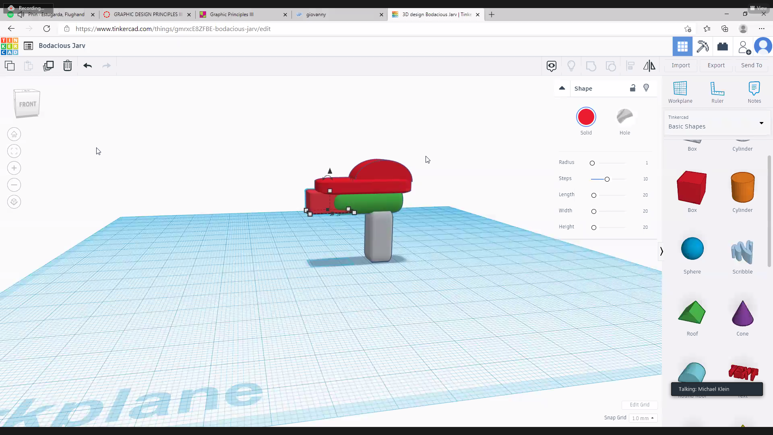Open Snap Grid size dropdown
773x435 pixels.
pyautogui.click(x=643, y=418)
